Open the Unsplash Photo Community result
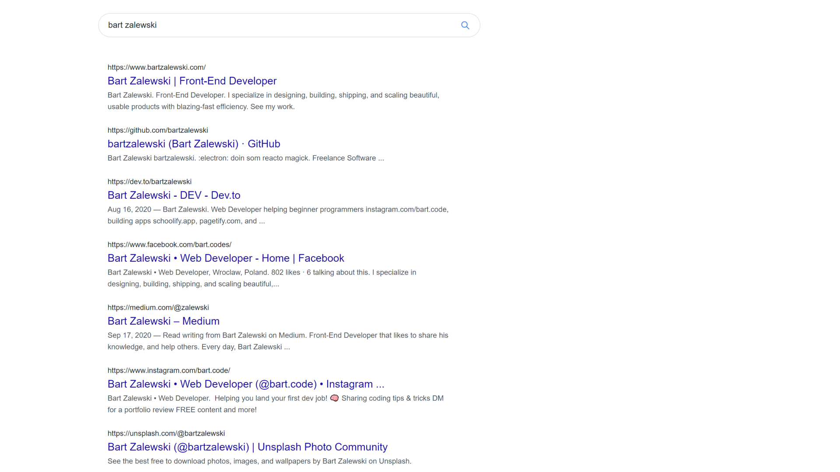This screenshot has height=472, width=840. coord(248,447)
